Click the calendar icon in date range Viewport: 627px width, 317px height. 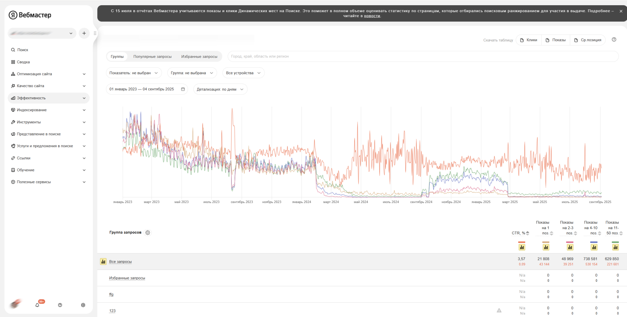click(183, 89)
